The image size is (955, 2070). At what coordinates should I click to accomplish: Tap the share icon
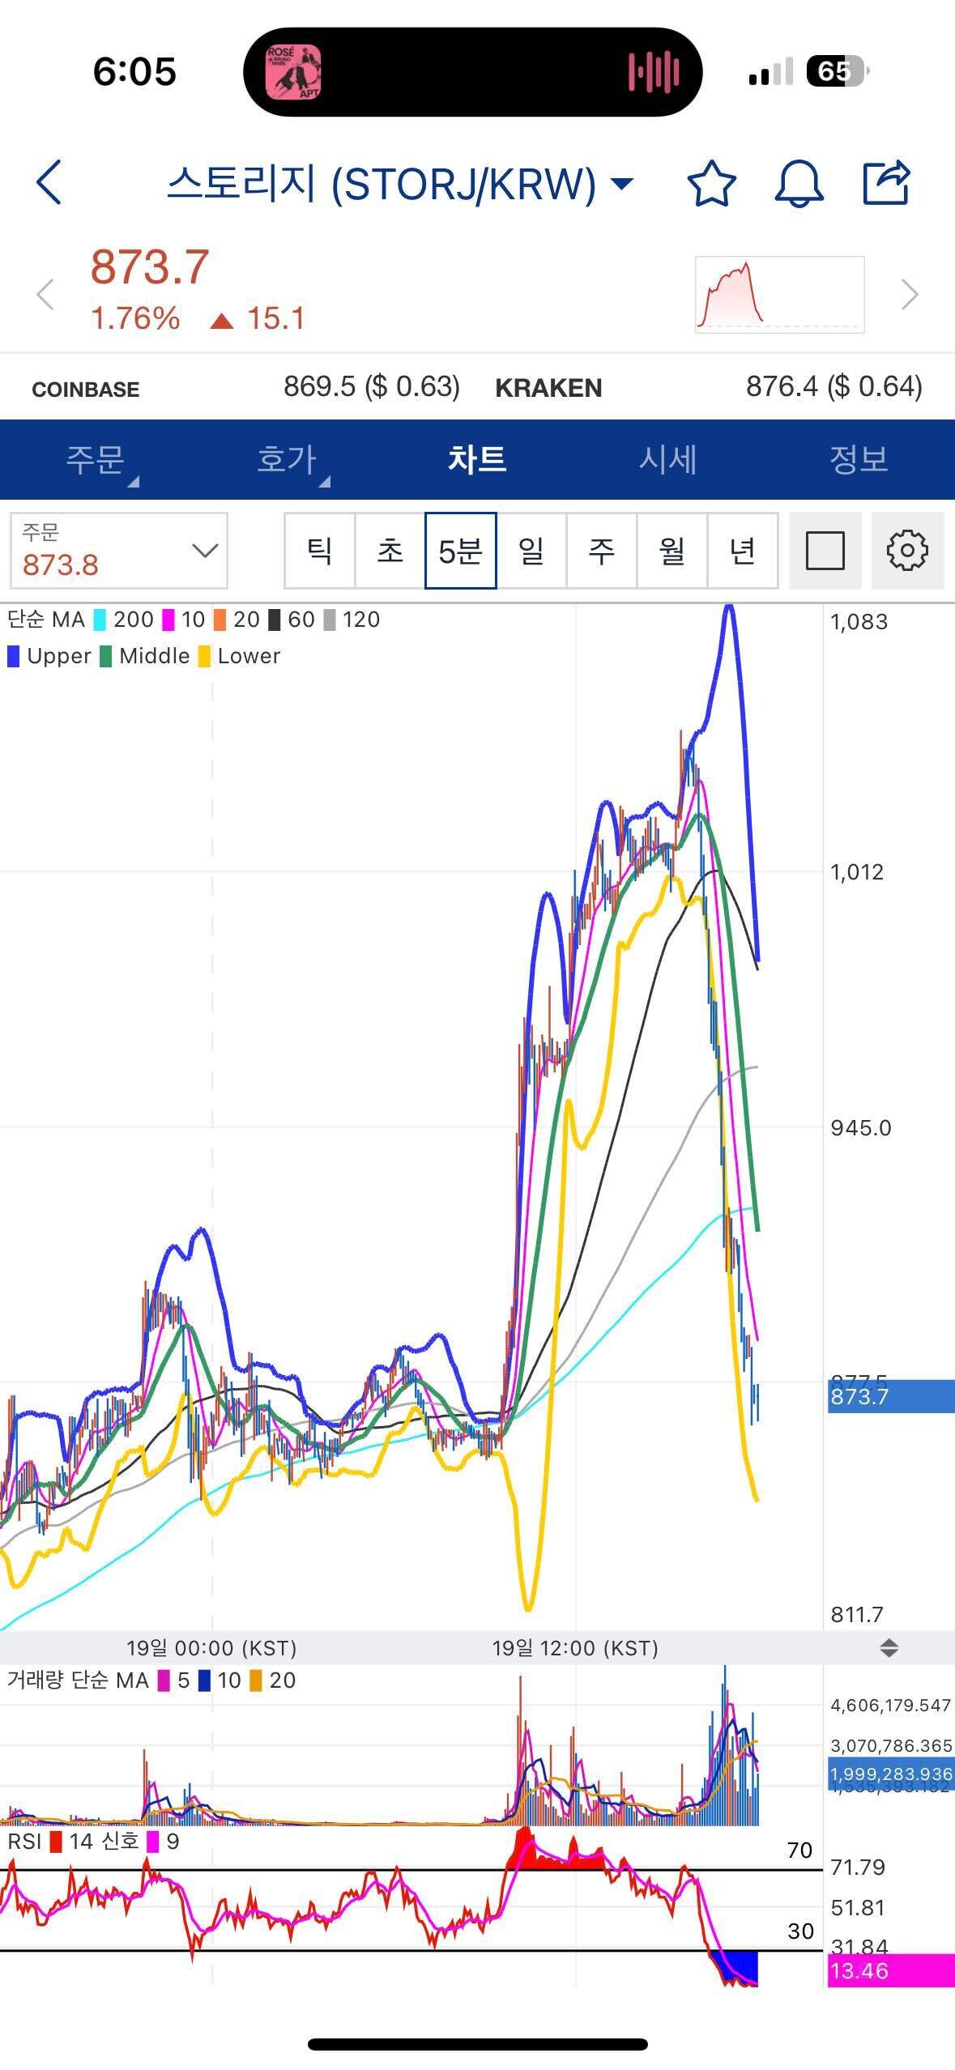coord(886,183)
